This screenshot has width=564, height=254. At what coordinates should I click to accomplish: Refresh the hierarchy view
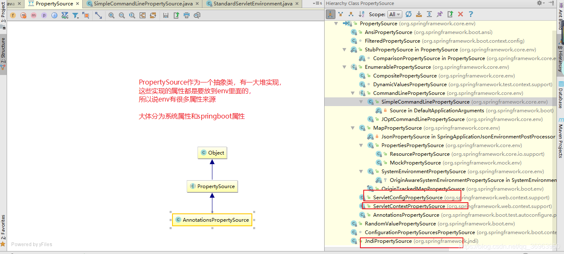tap(409, 14)
